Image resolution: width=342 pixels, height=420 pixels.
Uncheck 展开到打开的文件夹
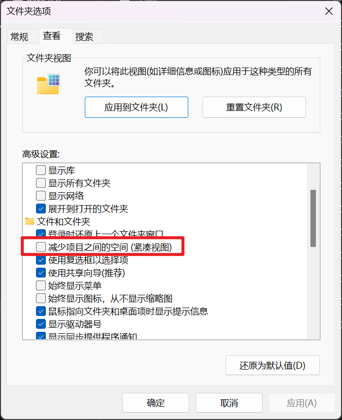(41, 209)
